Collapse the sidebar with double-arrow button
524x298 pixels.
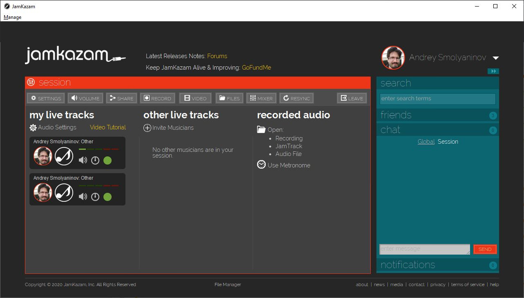click(493, 71)
